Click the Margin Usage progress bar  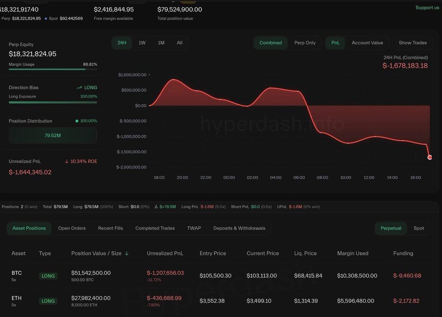point(53,69)
